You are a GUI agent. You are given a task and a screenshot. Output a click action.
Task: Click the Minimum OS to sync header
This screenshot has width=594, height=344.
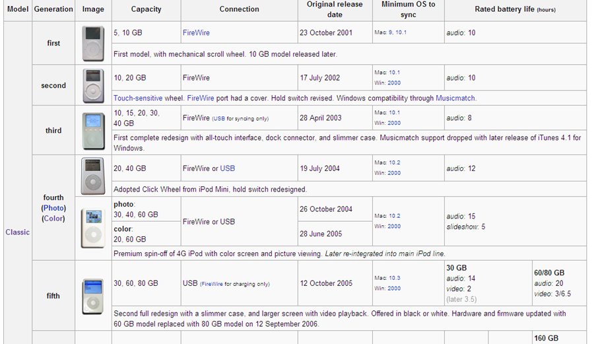coord(409,9)
